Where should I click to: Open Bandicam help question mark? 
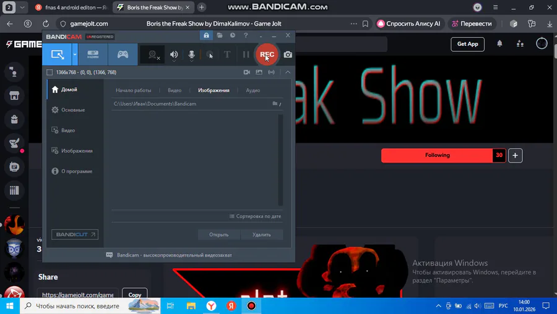point(246,35)
